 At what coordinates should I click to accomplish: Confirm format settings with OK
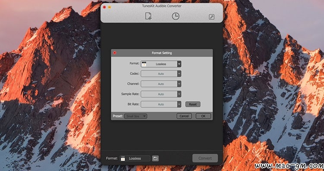(203, 116)
